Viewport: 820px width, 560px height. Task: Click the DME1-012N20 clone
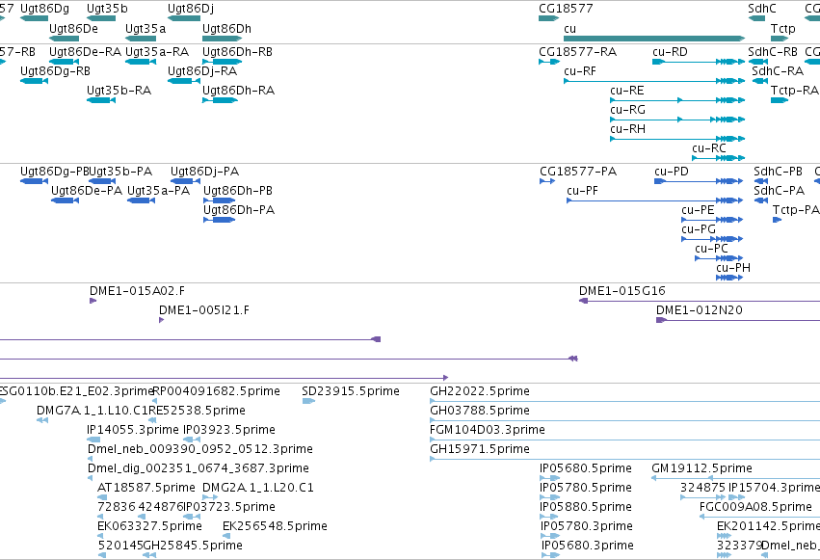[x=738, y=320]
